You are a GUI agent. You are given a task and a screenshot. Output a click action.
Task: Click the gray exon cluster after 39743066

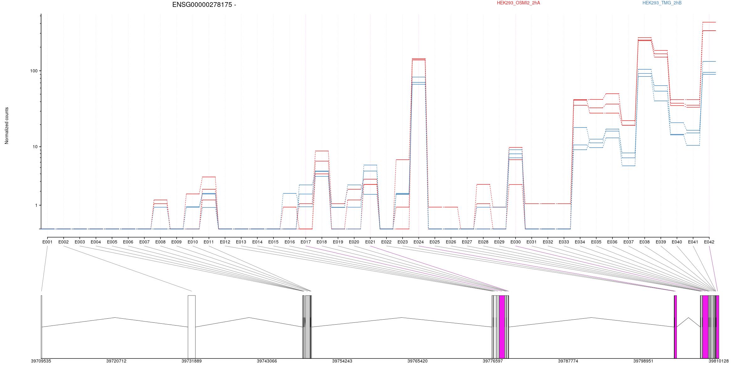coord(308,327)
